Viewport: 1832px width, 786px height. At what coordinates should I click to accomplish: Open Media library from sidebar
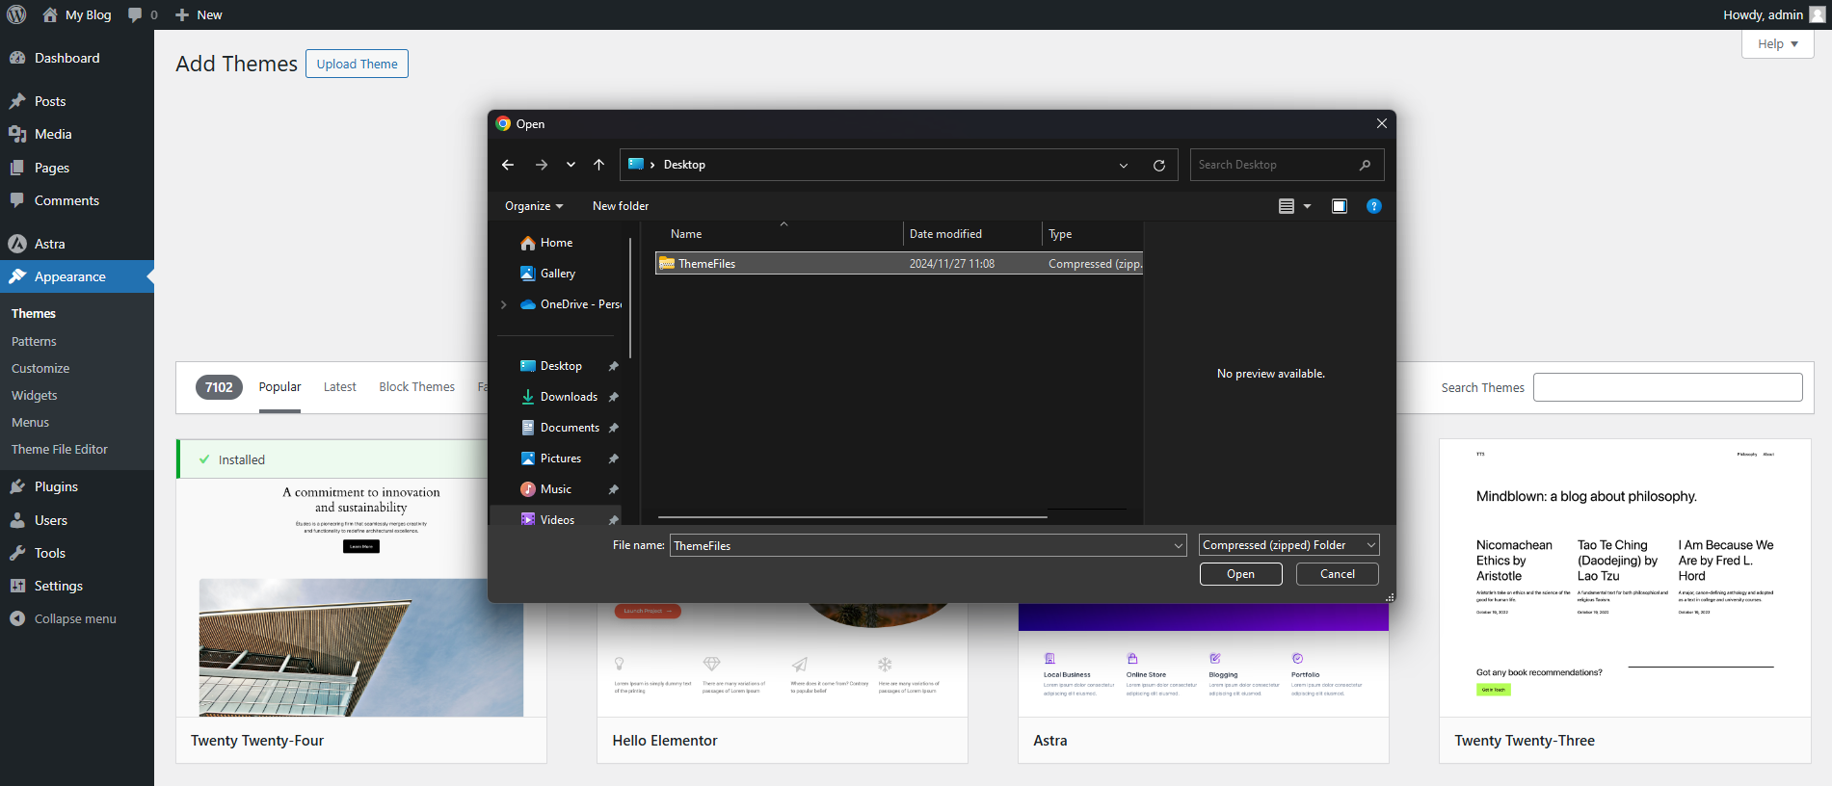pos(53,134)
